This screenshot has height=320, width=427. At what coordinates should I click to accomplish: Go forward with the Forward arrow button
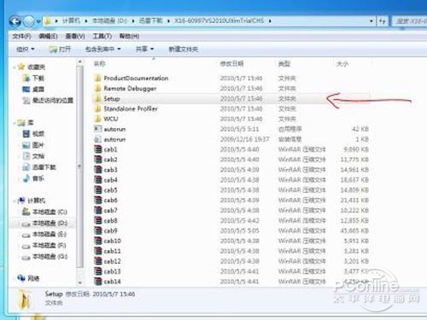pos(29,21)
